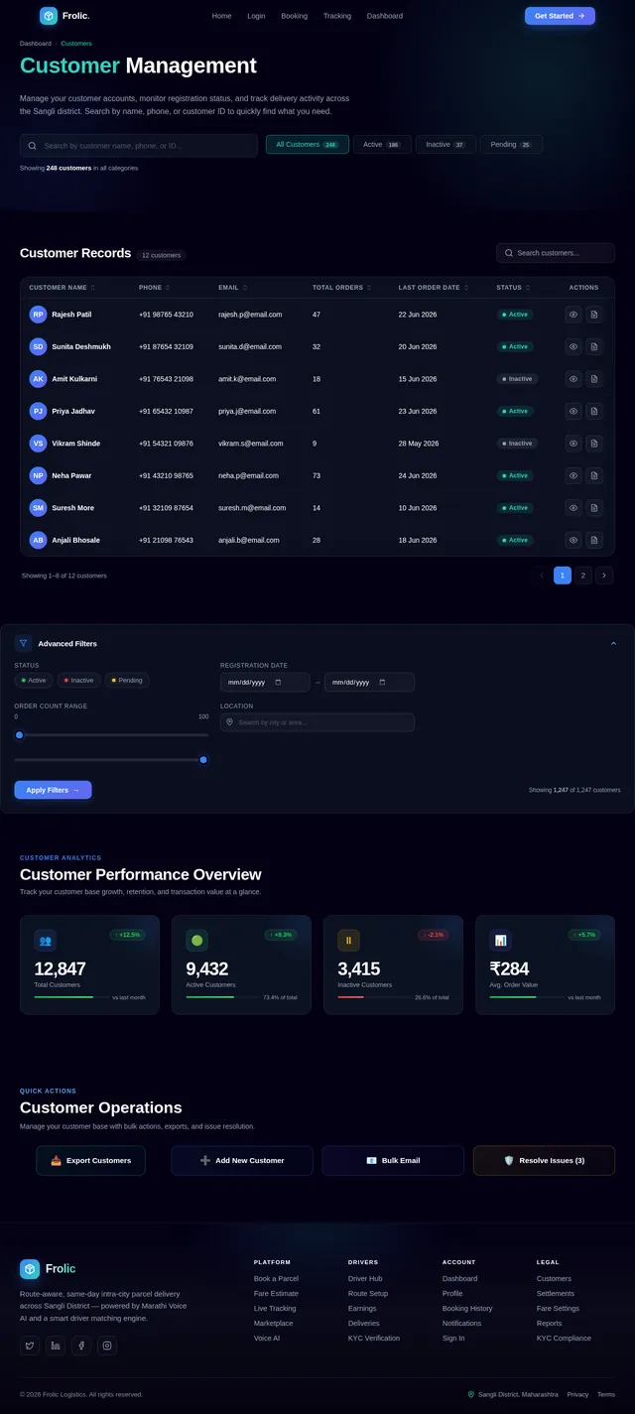Click the eye icon for Neha Pawar
Screen dimensions: 635x1414
tap(573, 475)
